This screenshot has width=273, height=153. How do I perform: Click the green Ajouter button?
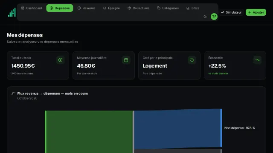pyautogui.click(x=256, y=12)
